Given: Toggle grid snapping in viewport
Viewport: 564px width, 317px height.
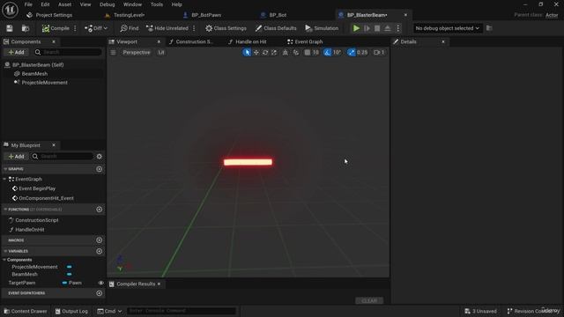Looking at the screenshot, I should tap(308, 53).
